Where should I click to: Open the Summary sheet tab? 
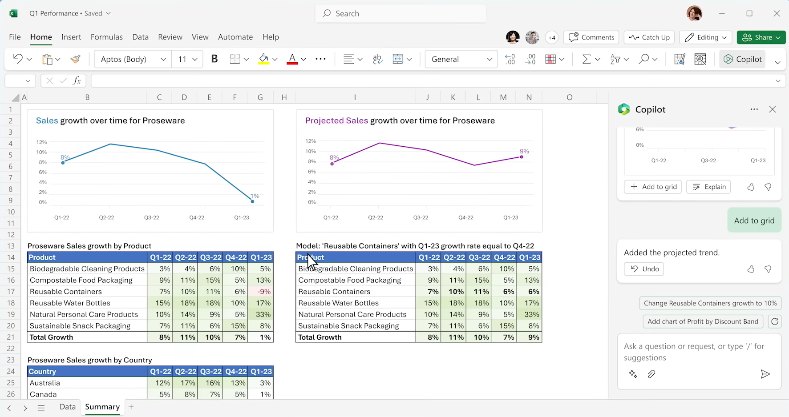tap(102, 407)
